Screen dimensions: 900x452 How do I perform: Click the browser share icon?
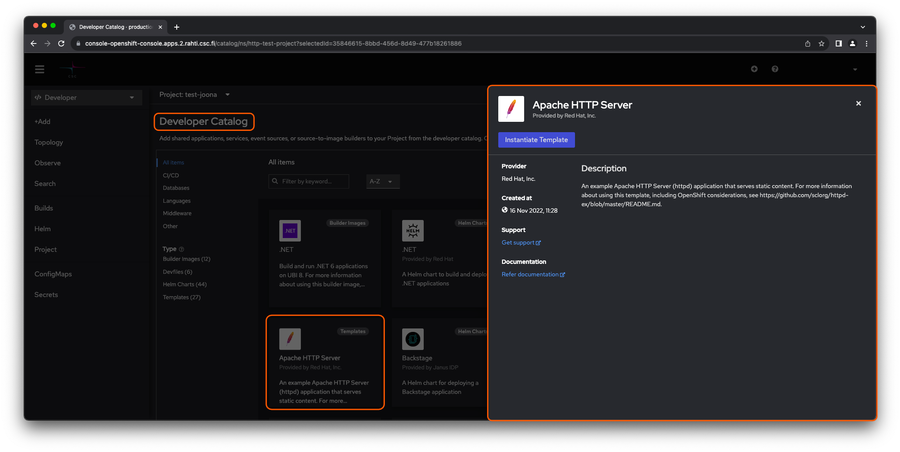coord(808,43)
